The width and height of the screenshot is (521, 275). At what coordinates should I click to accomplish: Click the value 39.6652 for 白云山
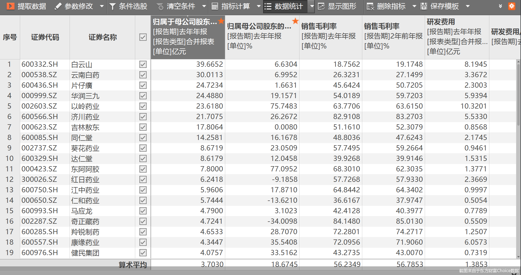pos(209,64)
